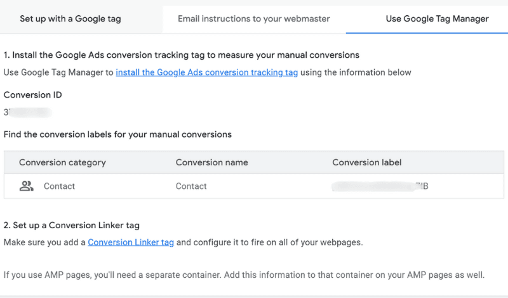Click the blurred Conversion ID value
Viewport: 508px width, 298px height.
coord(27,112)
